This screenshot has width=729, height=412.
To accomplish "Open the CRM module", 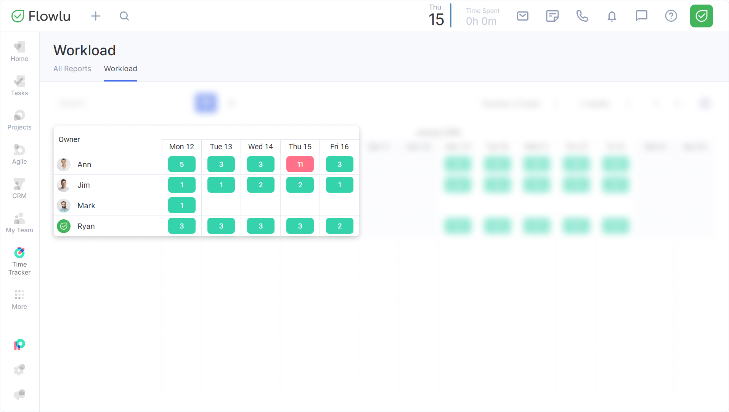I will click(x=19, y=189).
